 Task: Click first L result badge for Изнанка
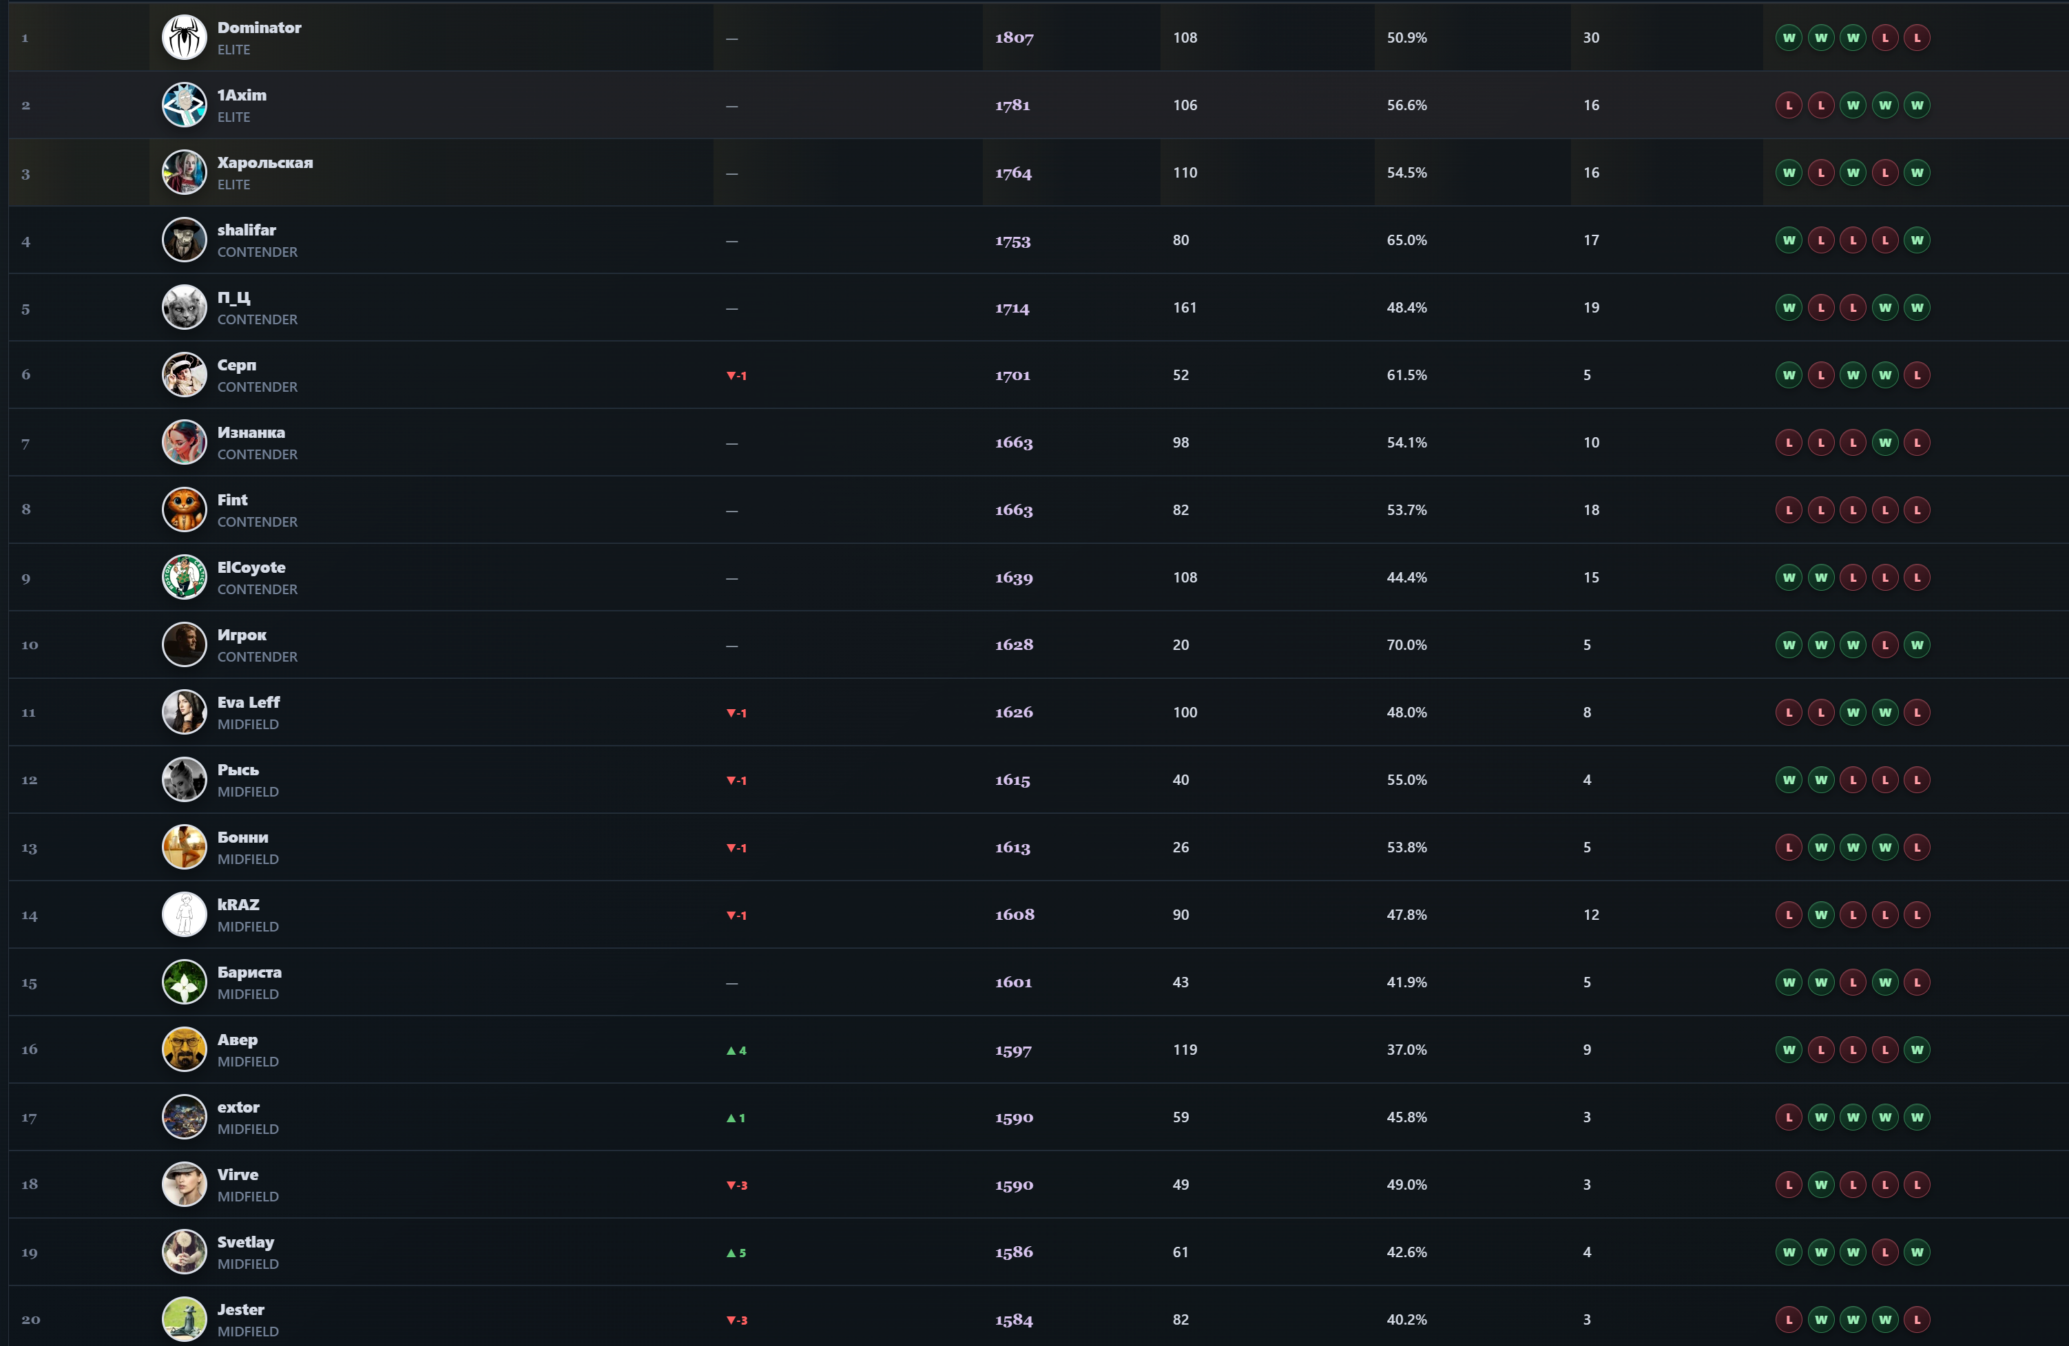coord(1788,442)
